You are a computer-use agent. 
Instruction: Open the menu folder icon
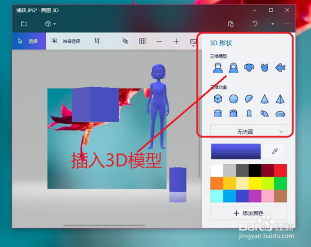click(24, 24)
